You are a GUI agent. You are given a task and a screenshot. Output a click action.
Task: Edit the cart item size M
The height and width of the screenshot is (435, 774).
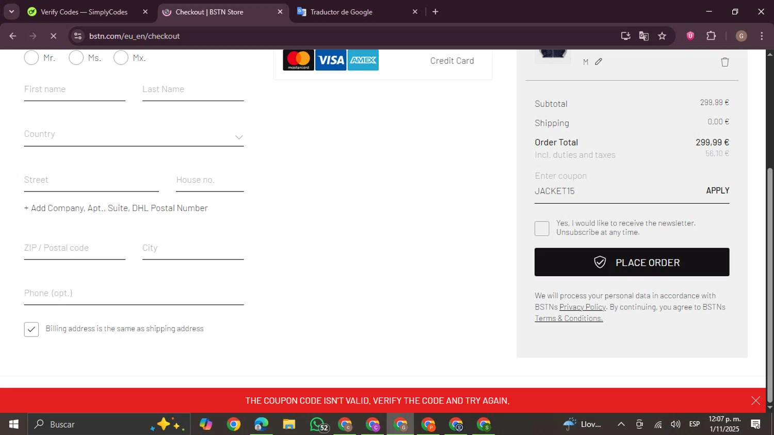599,62
